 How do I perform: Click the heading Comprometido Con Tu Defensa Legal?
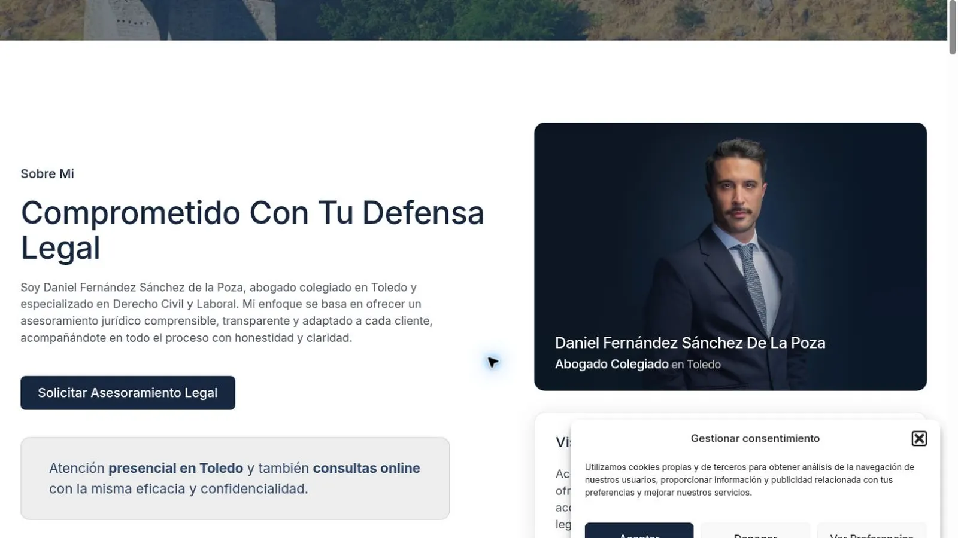point(252,230)
